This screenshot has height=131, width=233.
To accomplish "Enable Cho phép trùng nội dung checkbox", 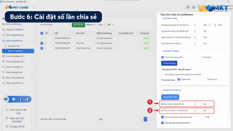I will pyautogui.click(x=162, y=74).
